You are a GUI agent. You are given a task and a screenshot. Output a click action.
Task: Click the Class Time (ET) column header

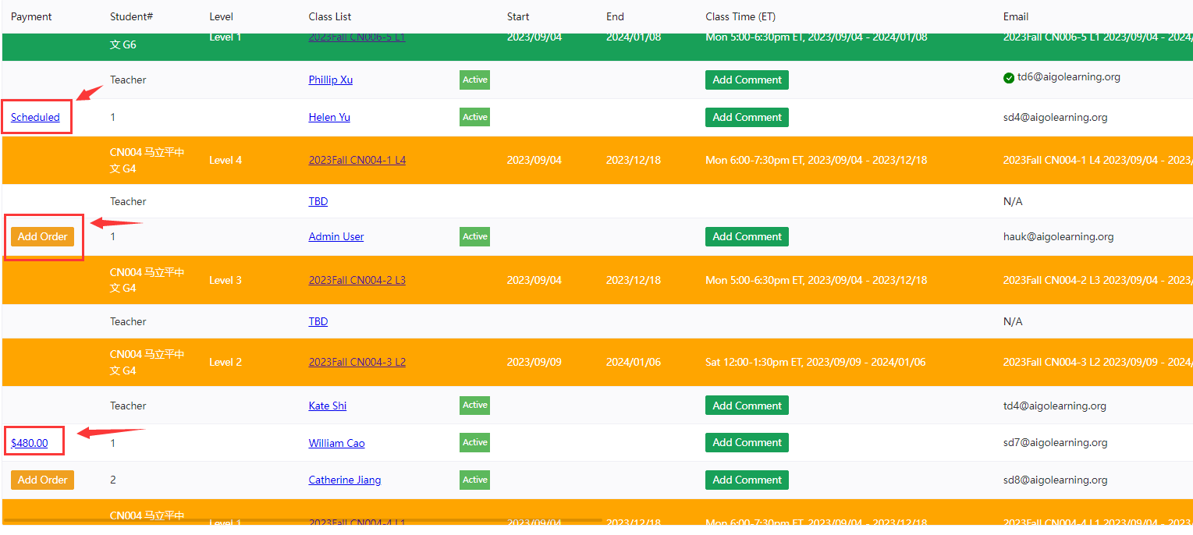coord(740,16)
